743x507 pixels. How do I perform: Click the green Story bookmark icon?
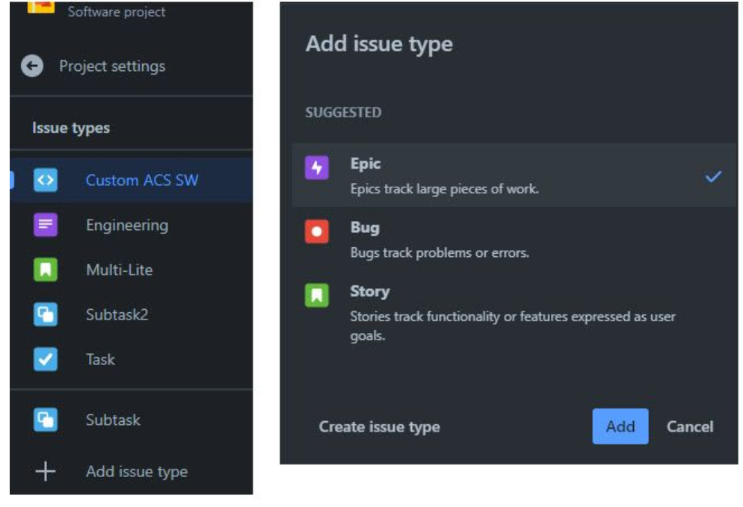click(x=316, y=296)
